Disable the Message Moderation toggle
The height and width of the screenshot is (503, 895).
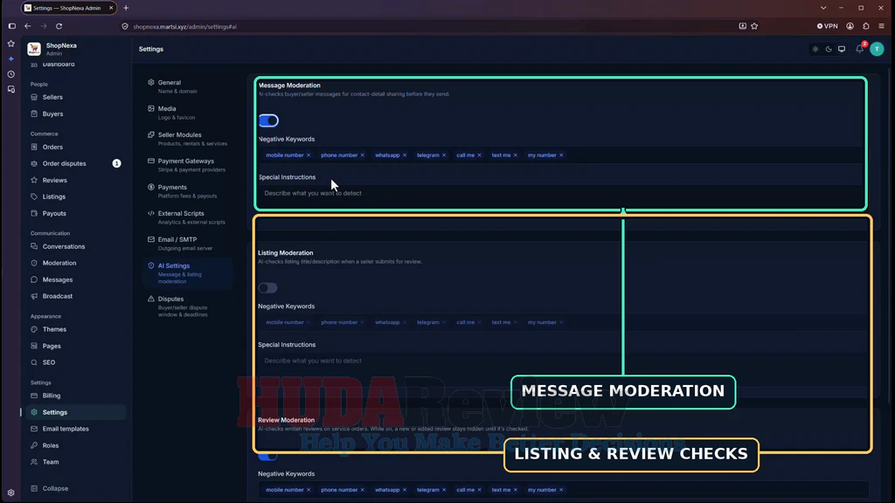(268, 121)
